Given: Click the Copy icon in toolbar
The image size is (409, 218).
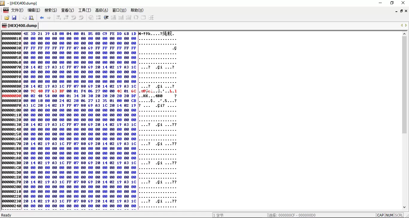Looking at the screenshot, I should pos(25,18).
